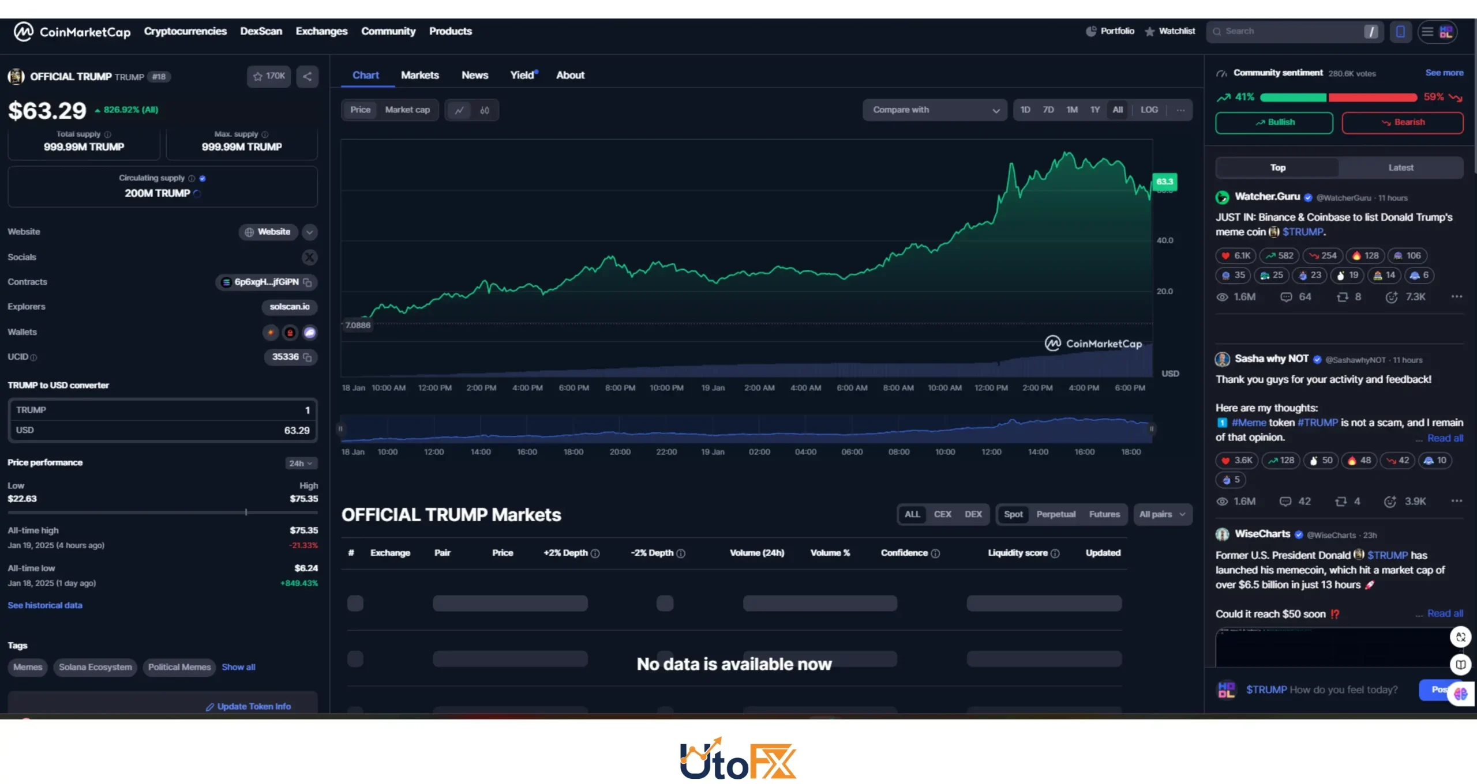This screenshot has height=784, width=1477.
Task: Switch to Latest community posts tab
Action: pos(1400,168)
